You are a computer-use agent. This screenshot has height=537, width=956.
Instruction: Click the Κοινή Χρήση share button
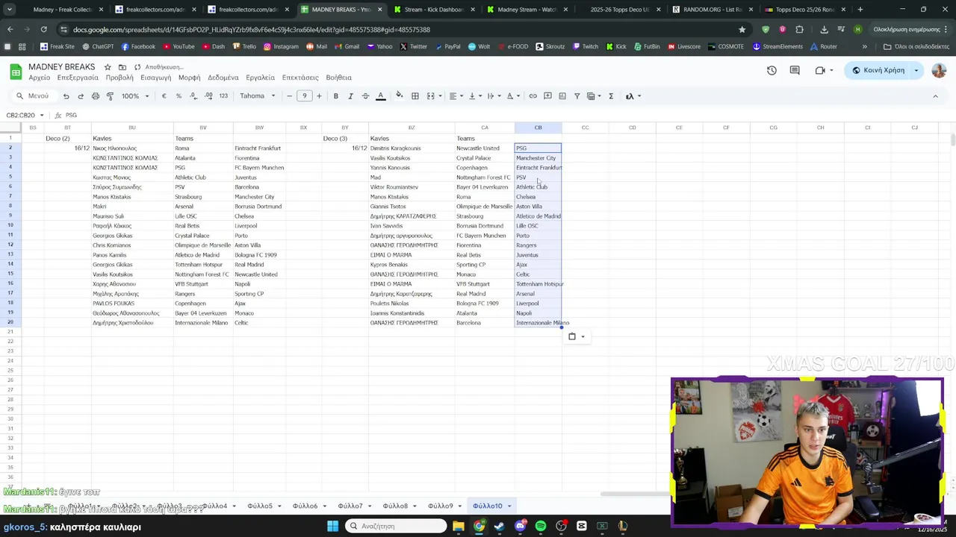click(x=879, y=70)
